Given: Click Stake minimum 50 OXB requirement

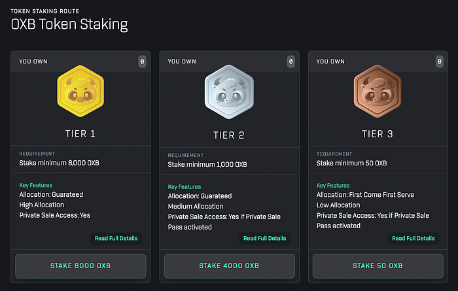Looking at the screenshot, I should tap(351, 163).
